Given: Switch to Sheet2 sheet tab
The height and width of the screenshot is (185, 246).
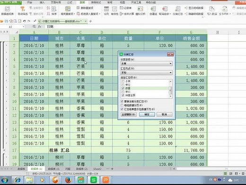Looking at the screenshot, I should tap(97, 169).
